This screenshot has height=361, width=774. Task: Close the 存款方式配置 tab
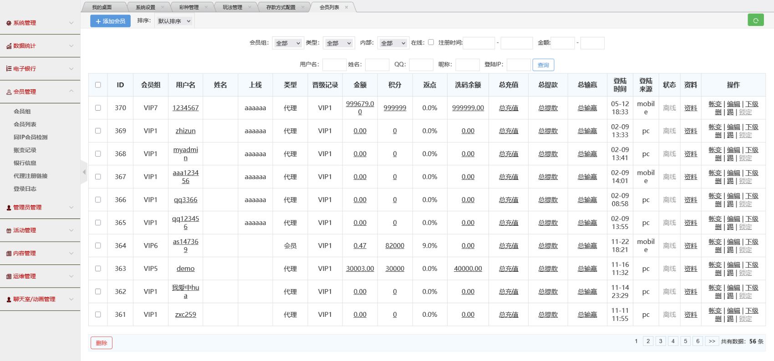point(303,7)
